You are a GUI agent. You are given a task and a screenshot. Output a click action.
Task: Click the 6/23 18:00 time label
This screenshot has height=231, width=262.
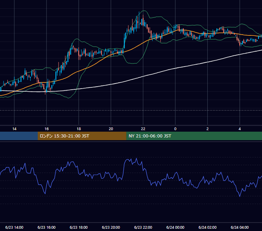tap(79, 227)
